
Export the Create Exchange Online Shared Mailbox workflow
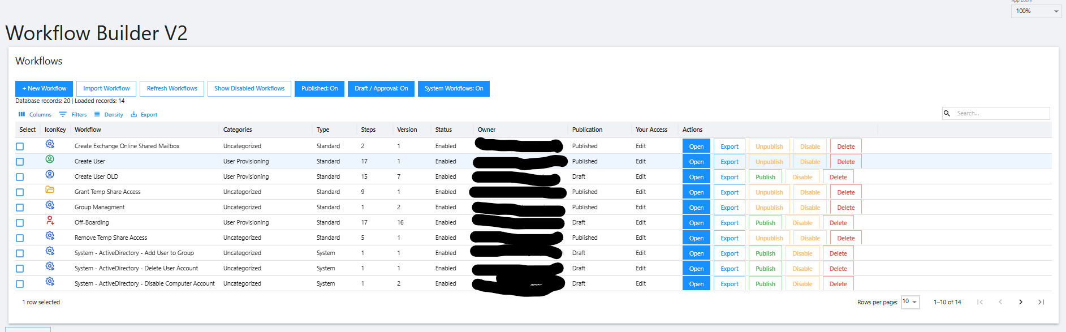pyautogui.click(x=730, y=146)
